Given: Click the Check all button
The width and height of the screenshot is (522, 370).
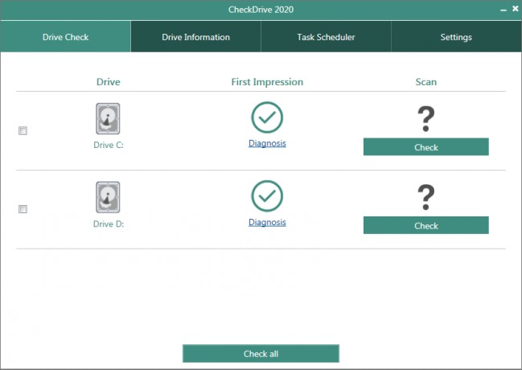Looking at the screenshot, I should [x=261, y=353].
